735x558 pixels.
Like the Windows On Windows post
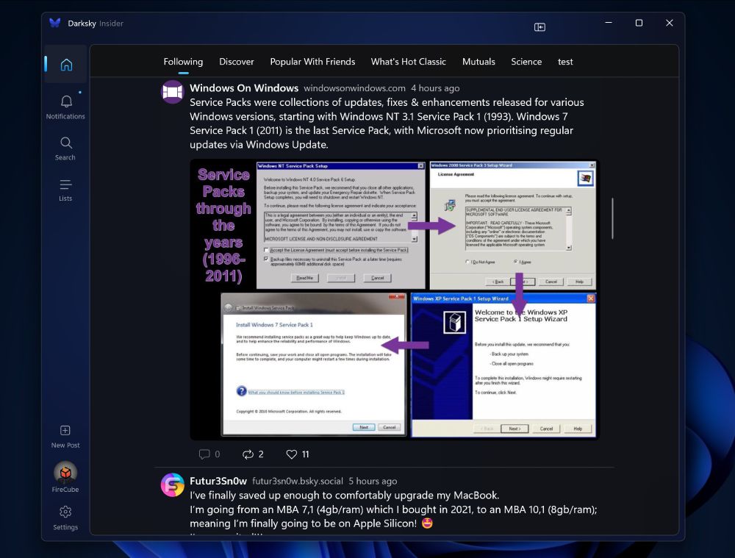coord(298,454)
